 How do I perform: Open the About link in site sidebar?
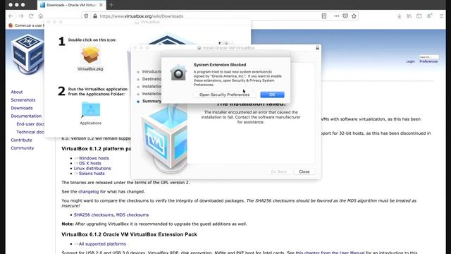pos(17,92)
